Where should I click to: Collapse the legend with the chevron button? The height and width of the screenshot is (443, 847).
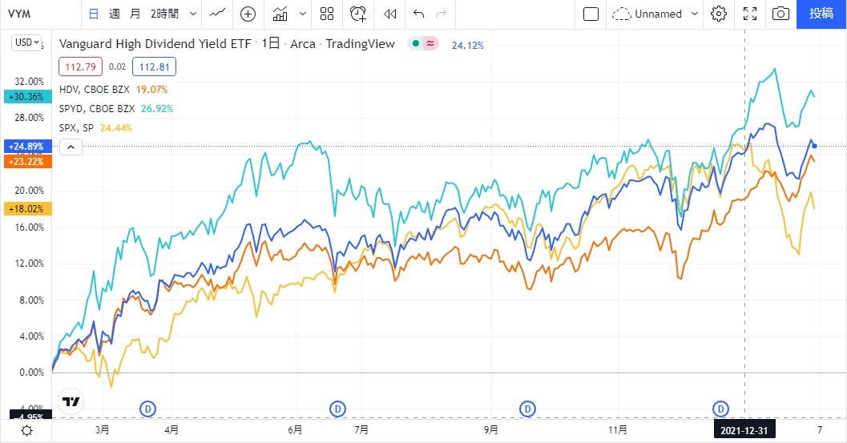coord(71,147)
